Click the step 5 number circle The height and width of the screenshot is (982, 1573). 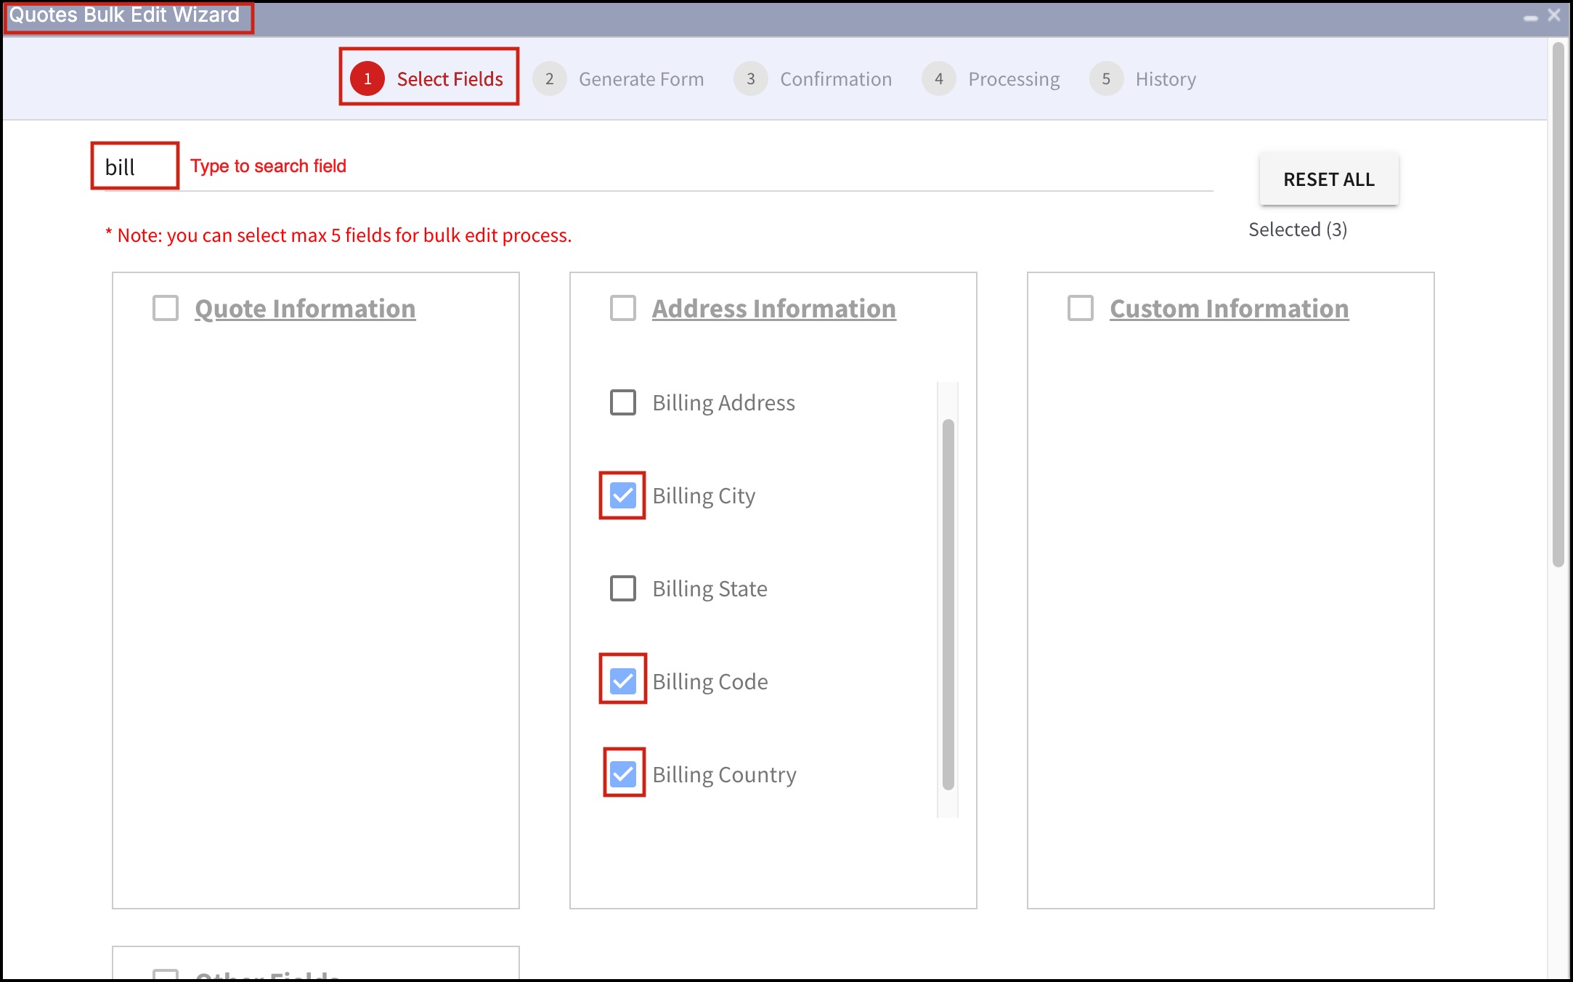click(1106, 78)
